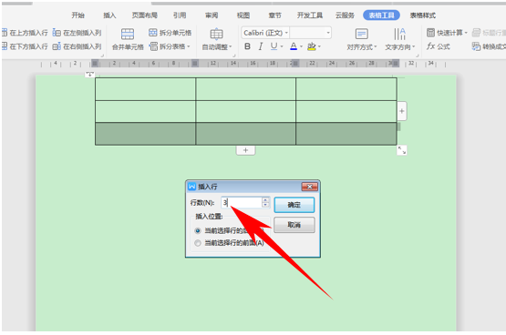Click the row count stepper arrows

(x=265, y=203)
